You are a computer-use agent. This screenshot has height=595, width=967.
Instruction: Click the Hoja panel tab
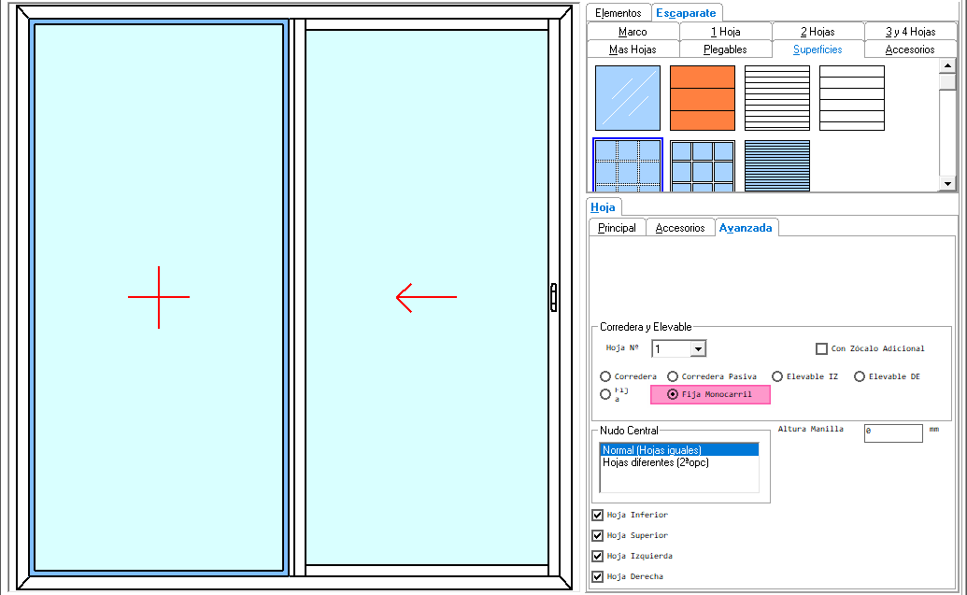603,207
